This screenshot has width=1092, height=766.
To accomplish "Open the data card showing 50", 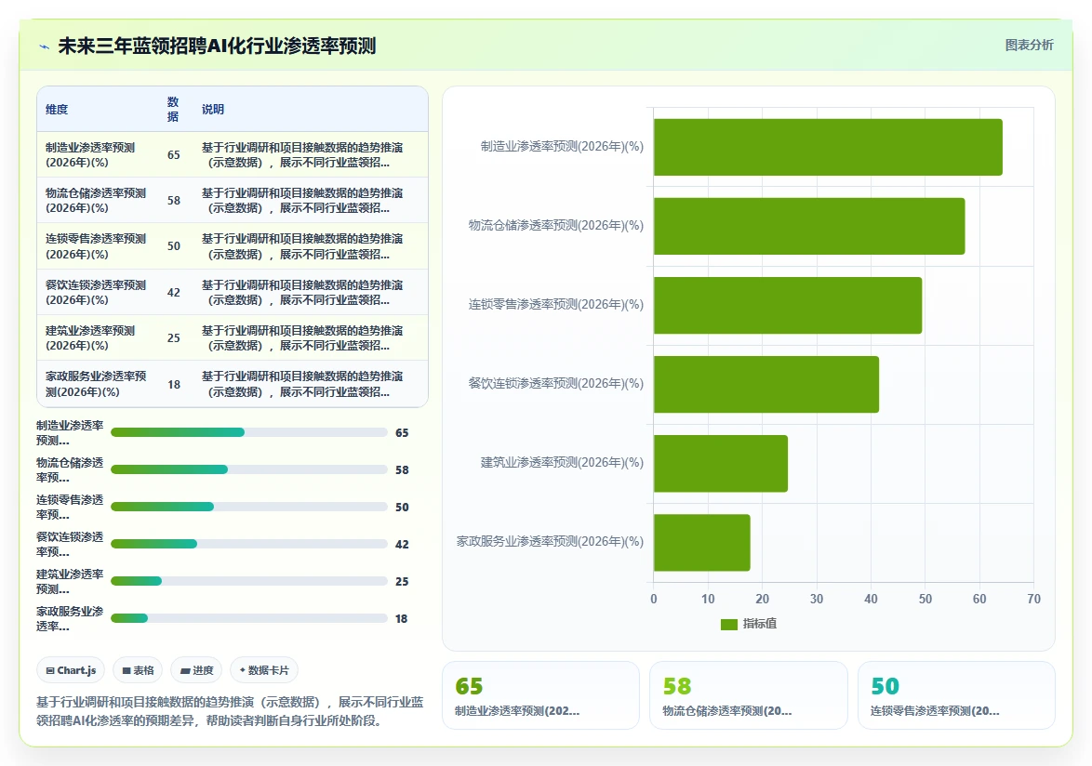I will [x=956, y=695].
